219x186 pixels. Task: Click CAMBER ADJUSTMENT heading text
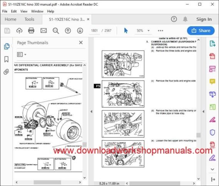point(174,43)
